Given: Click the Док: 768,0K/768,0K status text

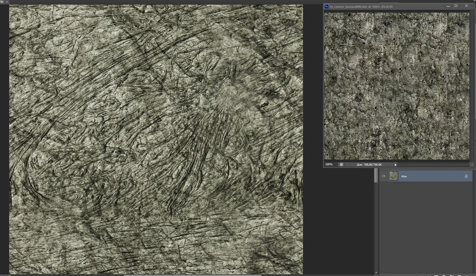Looking at the screenshot, I should [x=369, y=165].
